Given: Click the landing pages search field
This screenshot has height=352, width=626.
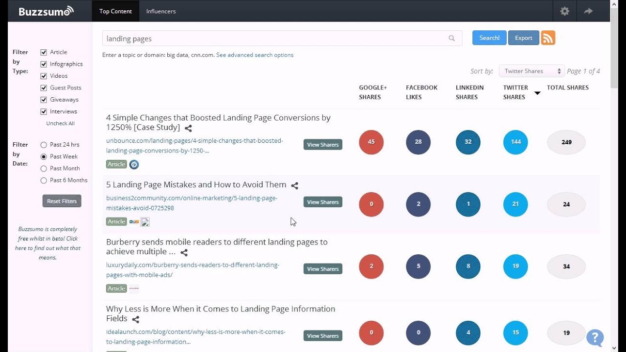Looking at the screenshot, I should tap(282, 38).
